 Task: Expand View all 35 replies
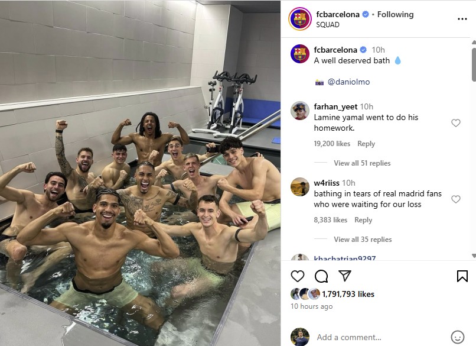tap(363, 240)
